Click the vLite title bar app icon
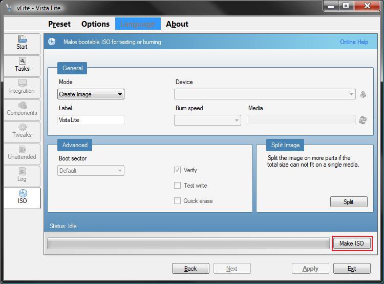Screen dimensions: 384x284 point(9,8)
